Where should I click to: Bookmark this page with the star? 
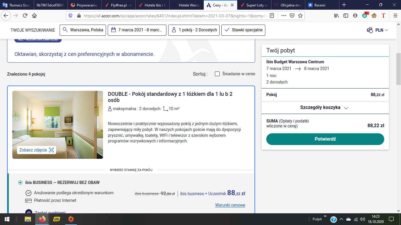pos(300,16)
